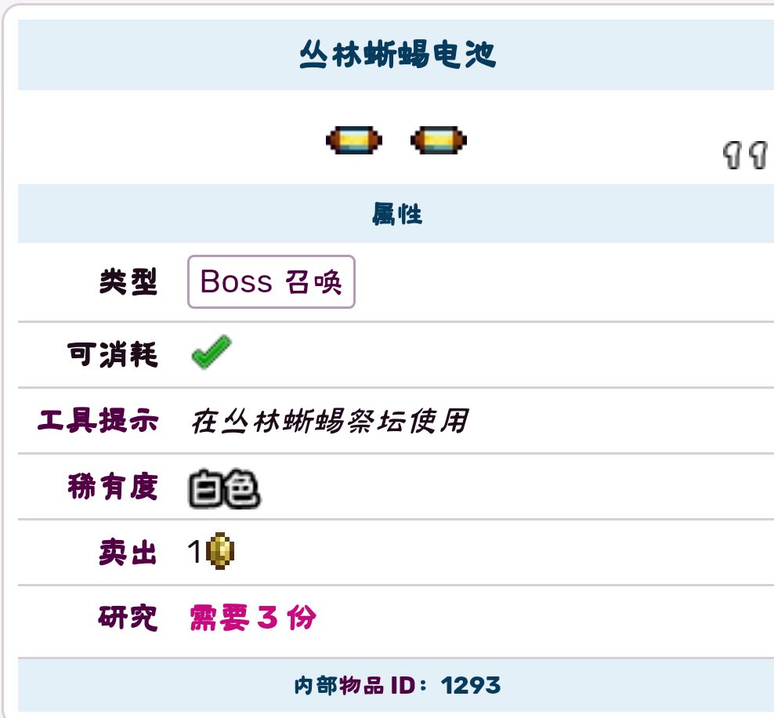Click the gray icon right of battery sprites
Image resolution: width=774 pixels, height=718 pixels.
tap(745, 155)
